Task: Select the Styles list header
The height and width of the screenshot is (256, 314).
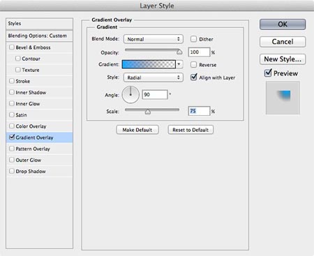Action: (x=39, y=24)
